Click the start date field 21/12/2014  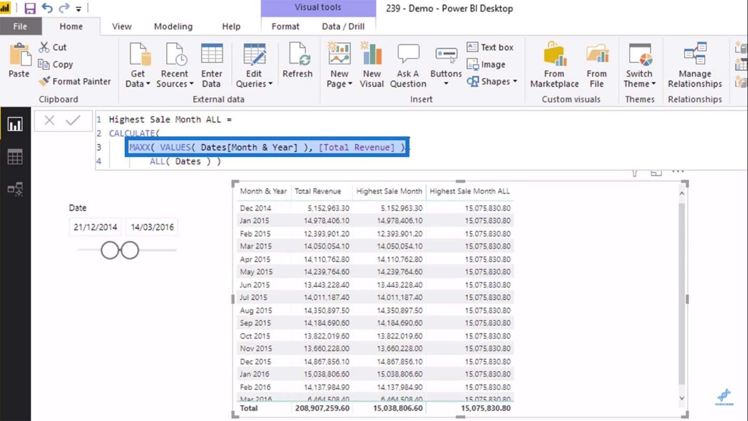click(95, 227)
